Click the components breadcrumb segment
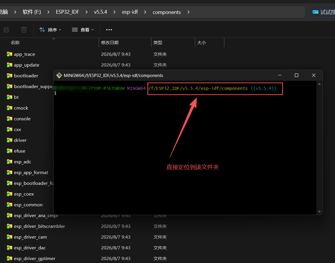This screenshot has height=263, width=335. click(167, 12)
